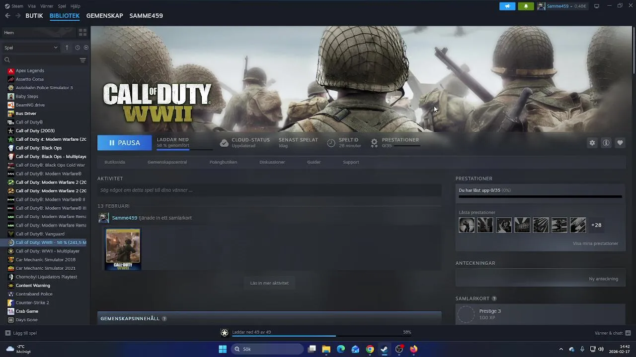The image size is (636, 357).
Task: Open the Spel menu in menu bar
Action: [x=62, y=6]
